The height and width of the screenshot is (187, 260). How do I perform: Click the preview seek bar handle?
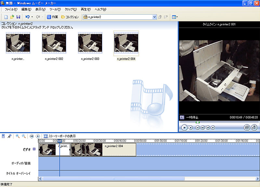coord(197,122)
